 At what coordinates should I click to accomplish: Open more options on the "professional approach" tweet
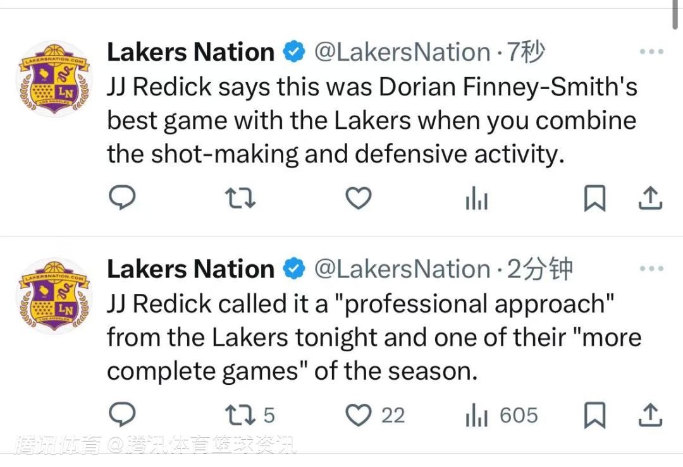point(651,269)
